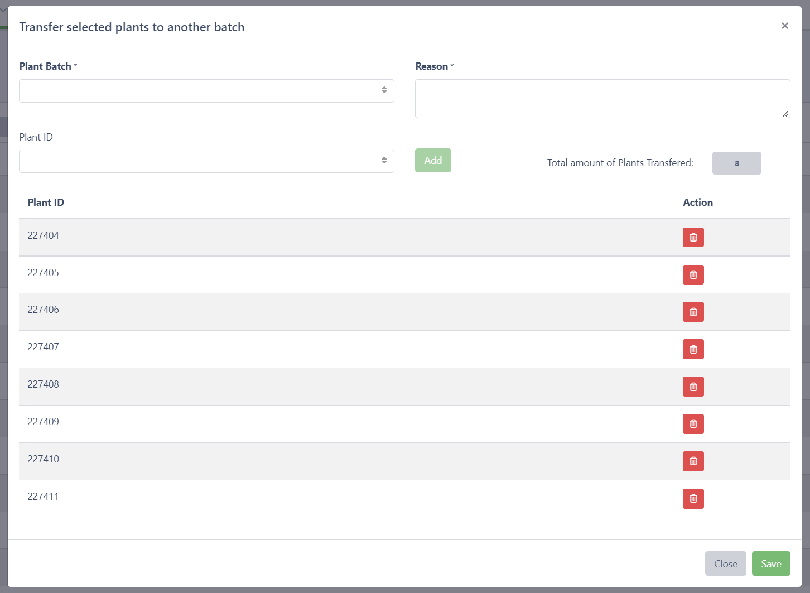Viewport: 810px width, 593px height.
Task: Click the gray Close button
Action: coord(725,563)
